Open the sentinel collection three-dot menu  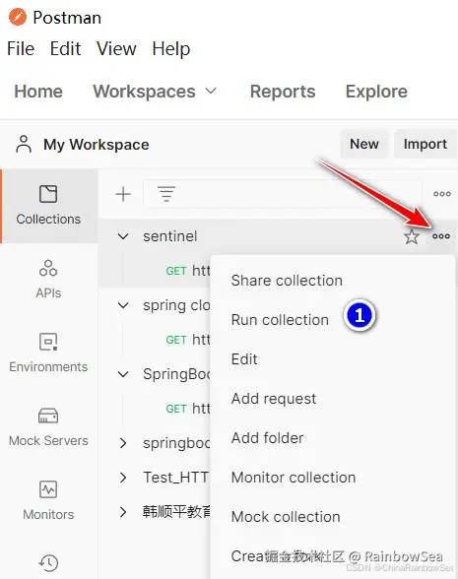(x=441, y=236)
